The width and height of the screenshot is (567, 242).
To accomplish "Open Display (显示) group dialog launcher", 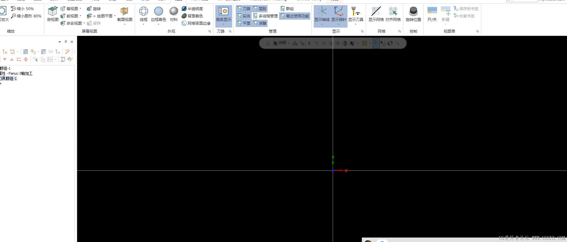I will 362,31.
